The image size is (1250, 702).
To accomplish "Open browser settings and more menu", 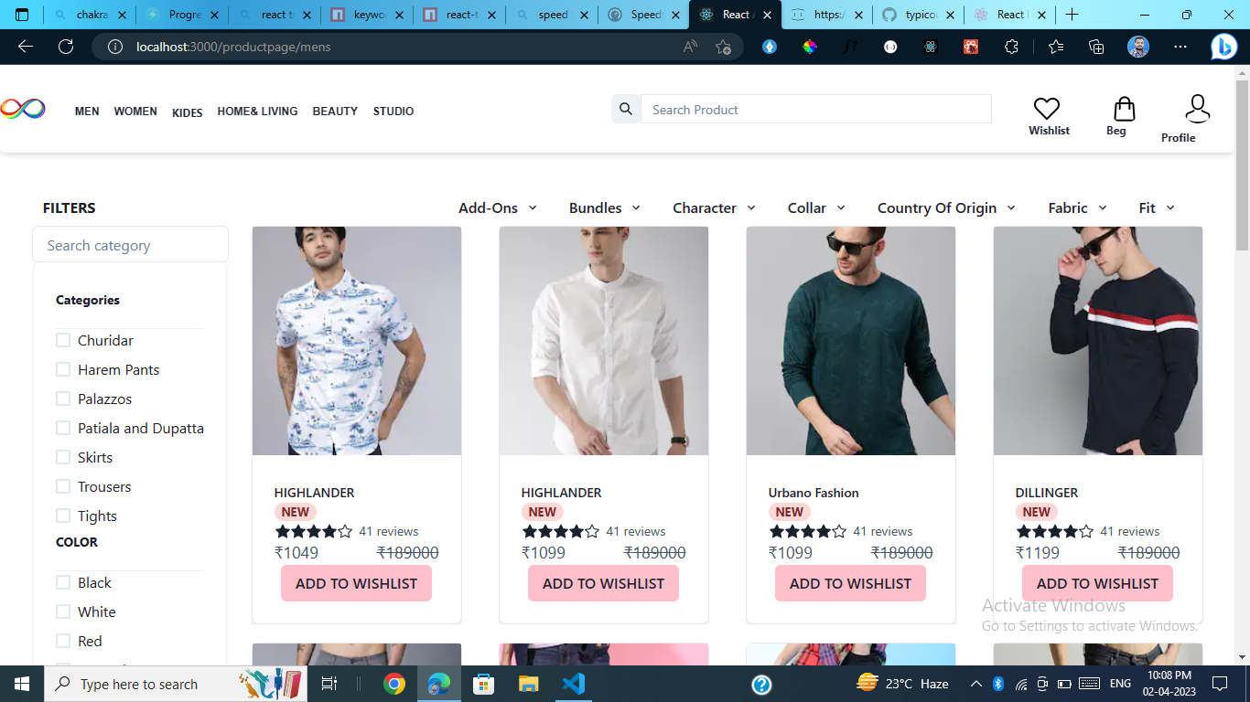I will pos(1180,47).
